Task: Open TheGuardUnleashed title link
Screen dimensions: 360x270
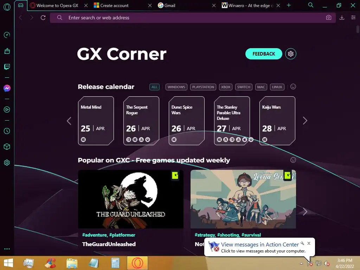Action: (x=109, y=244)
